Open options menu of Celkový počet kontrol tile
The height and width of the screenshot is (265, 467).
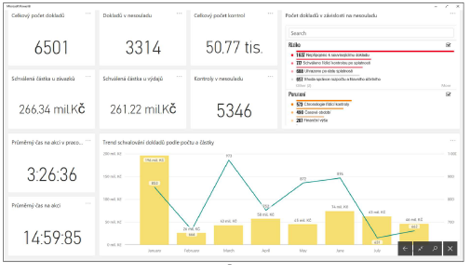[270, 13]
